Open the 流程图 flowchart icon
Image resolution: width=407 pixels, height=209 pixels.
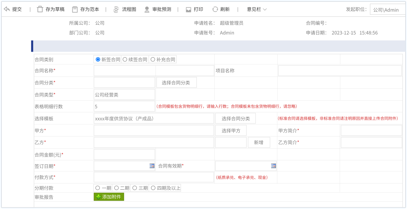(x=116, y=9)
